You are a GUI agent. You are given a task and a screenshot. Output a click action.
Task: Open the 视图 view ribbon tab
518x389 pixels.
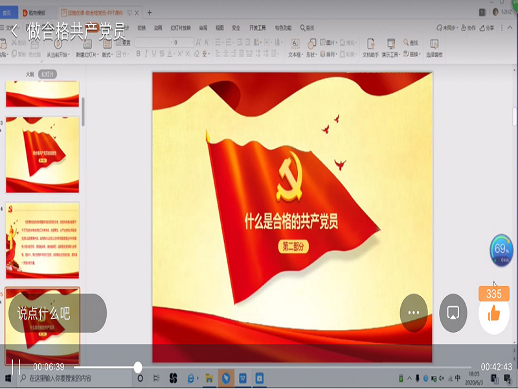pyautogui.click(x=220, y=28)
